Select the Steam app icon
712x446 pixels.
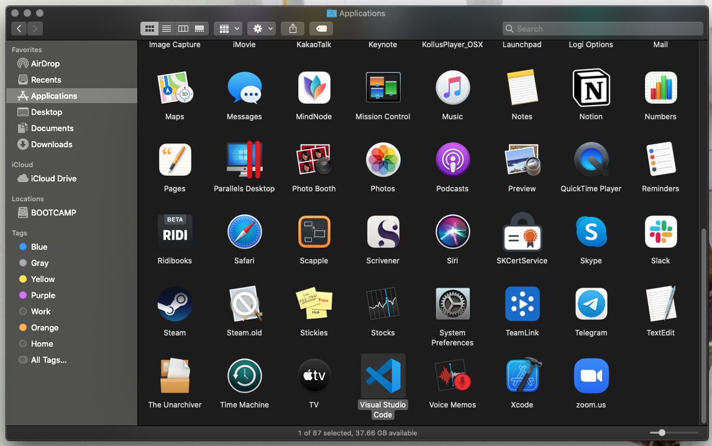pos(175,304)
